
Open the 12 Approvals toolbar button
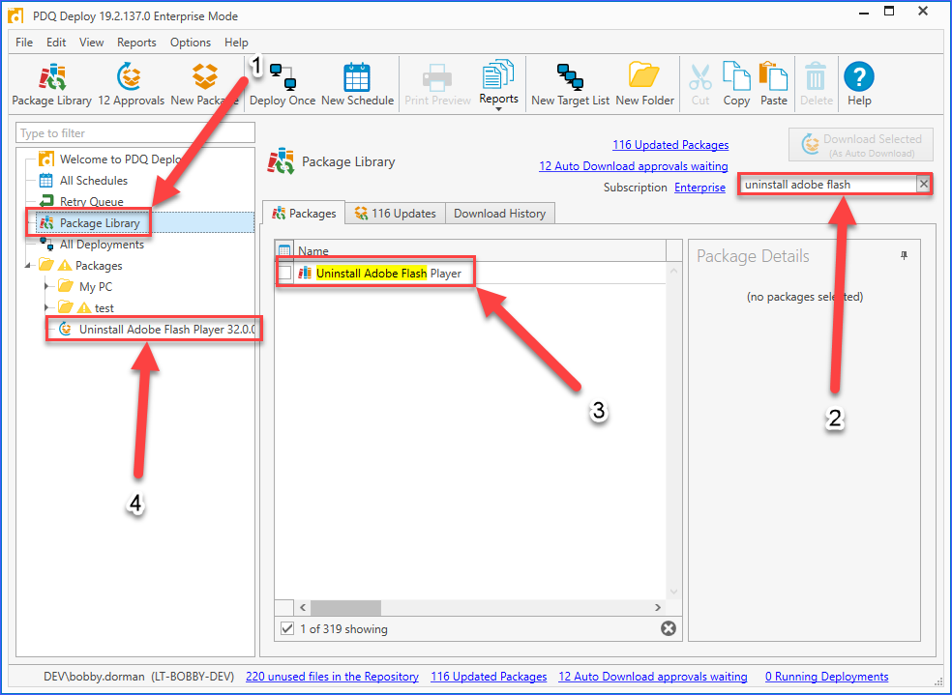(131, 85)
